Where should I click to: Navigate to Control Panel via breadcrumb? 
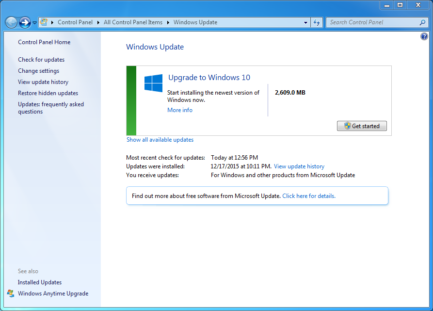pyautogui.click(x=75, y=22)
